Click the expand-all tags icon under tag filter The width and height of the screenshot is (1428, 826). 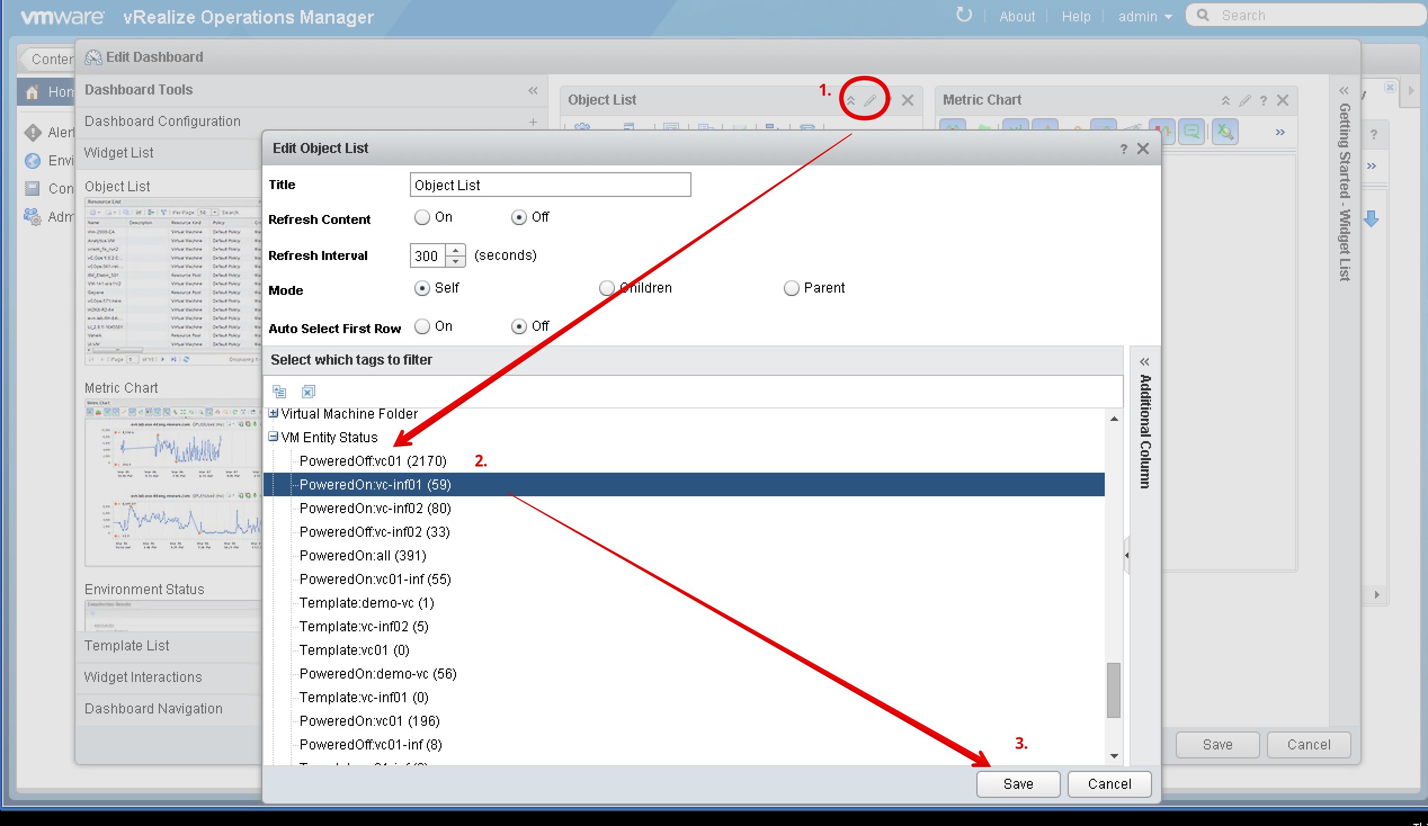coord(279,391)
